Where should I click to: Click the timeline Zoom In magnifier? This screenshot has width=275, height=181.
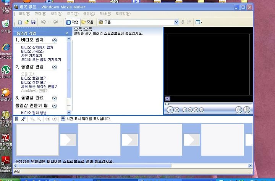32,119
